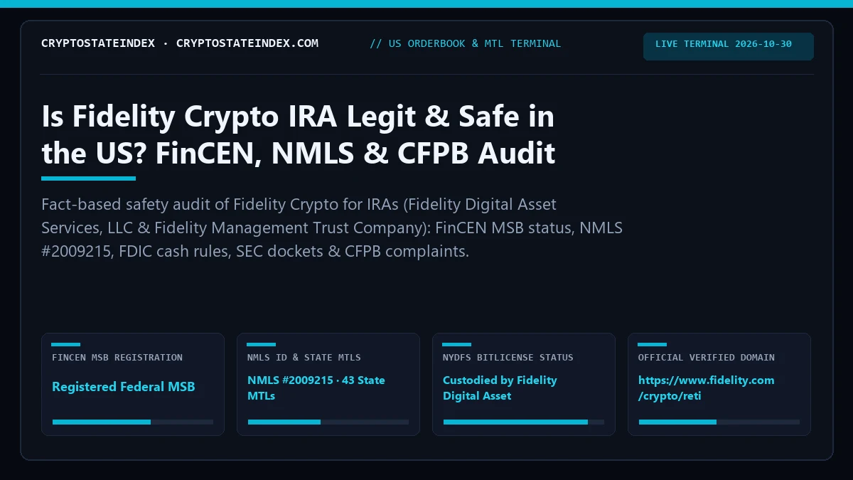
Task: Click the headline 'Is Fidelity Crypto IRA Legit & Safe'
Action: [x=298, y=134]
